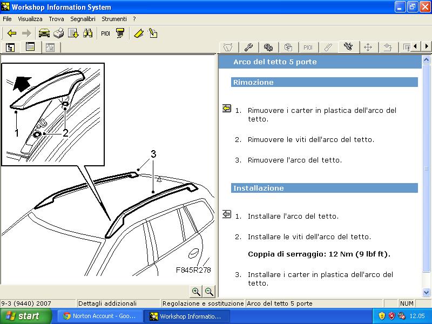Click the taskbar clock showing 12.05
This screenshot has height=324, width=432.
(x=417, y=316)
